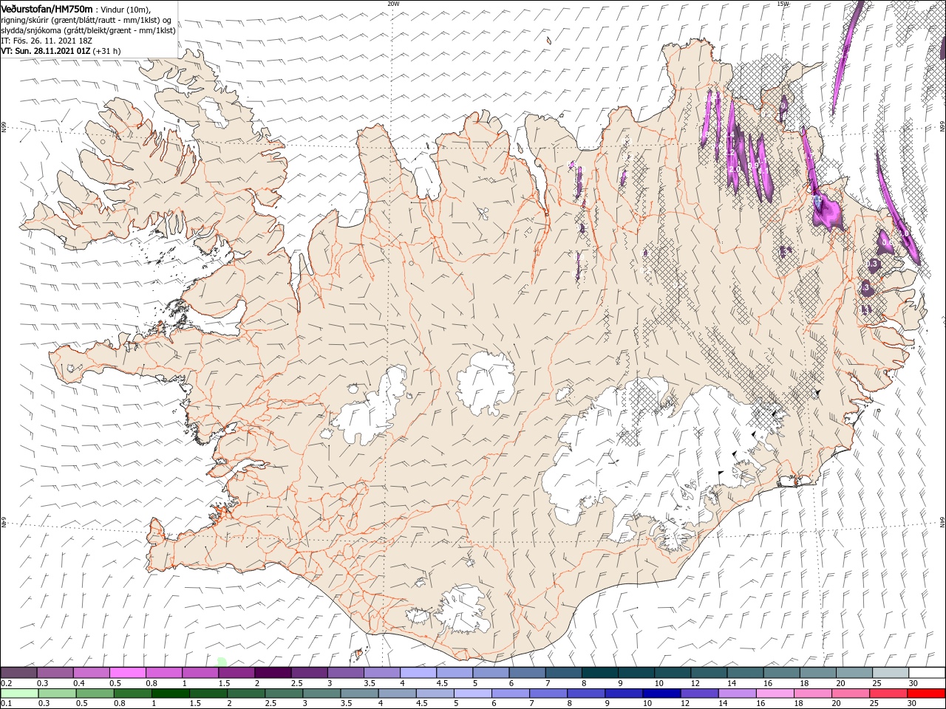The width and height of the screenshot is (946, 709).
Task: Click the bright pink top-row swatch labeled 0.5
Action: point(127,673)
